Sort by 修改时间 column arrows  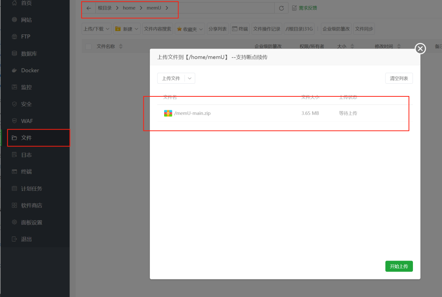[x=399, y=46]
